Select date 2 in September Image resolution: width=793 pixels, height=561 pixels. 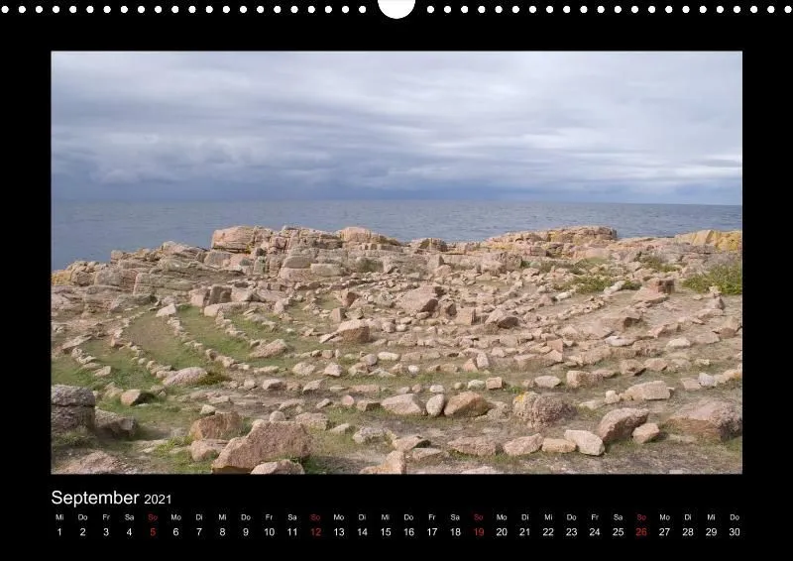(83, 532)
